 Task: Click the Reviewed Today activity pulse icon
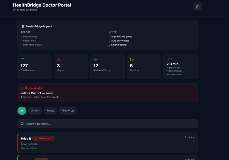point(95,59)
